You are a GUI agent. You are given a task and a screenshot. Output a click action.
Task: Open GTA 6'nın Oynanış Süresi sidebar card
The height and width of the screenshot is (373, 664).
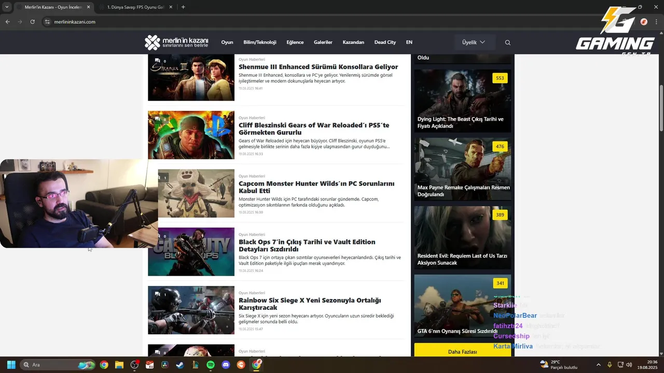[462, 306]
